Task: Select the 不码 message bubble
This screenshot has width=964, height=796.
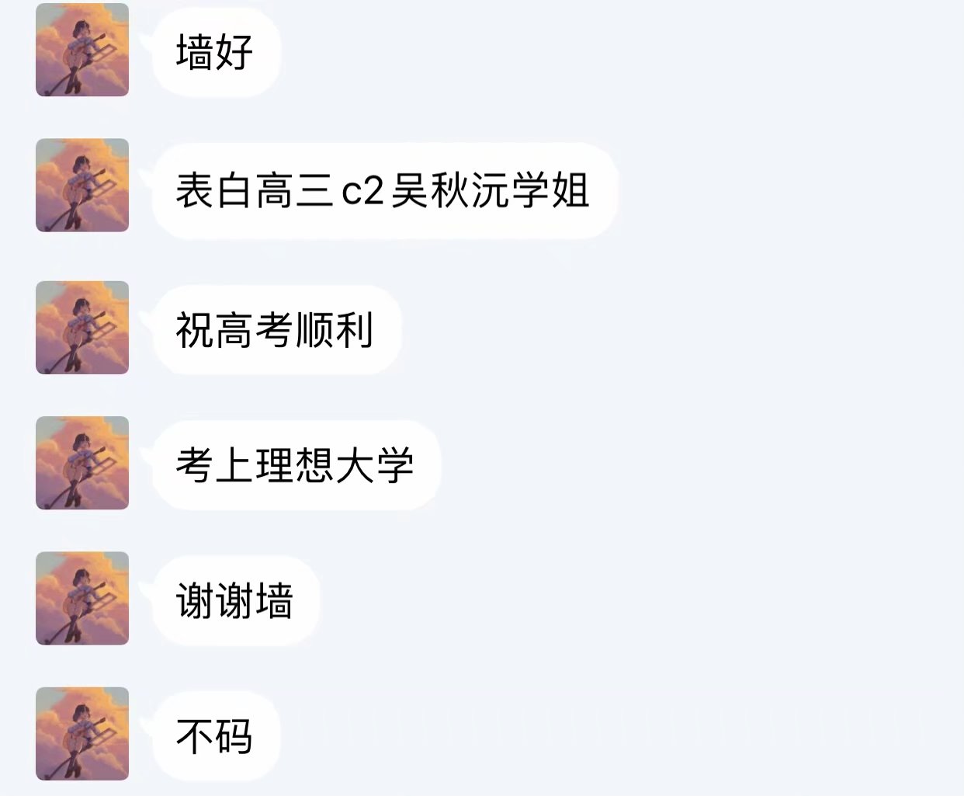Action: click(215, 736)
